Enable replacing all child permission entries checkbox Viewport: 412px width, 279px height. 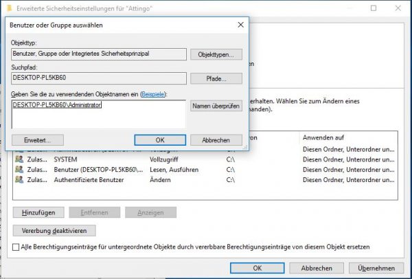point(16,246)
